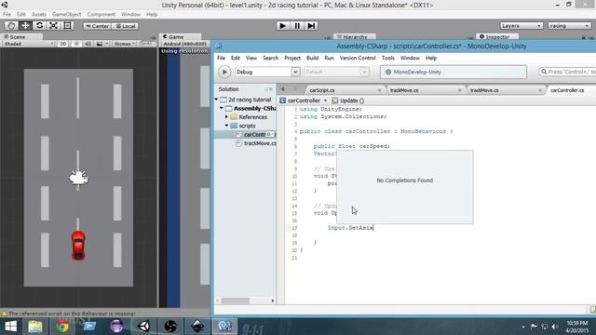Open the Windows Start button
This screenshot has width=596, height=335.
[10, 327]
